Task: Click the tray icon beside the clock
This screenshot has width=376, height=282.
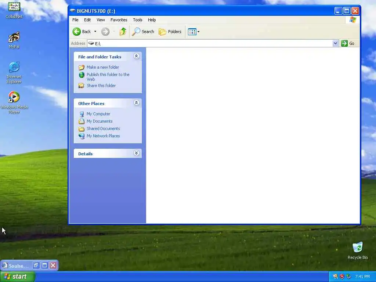Action: click(x=349, y=277)
